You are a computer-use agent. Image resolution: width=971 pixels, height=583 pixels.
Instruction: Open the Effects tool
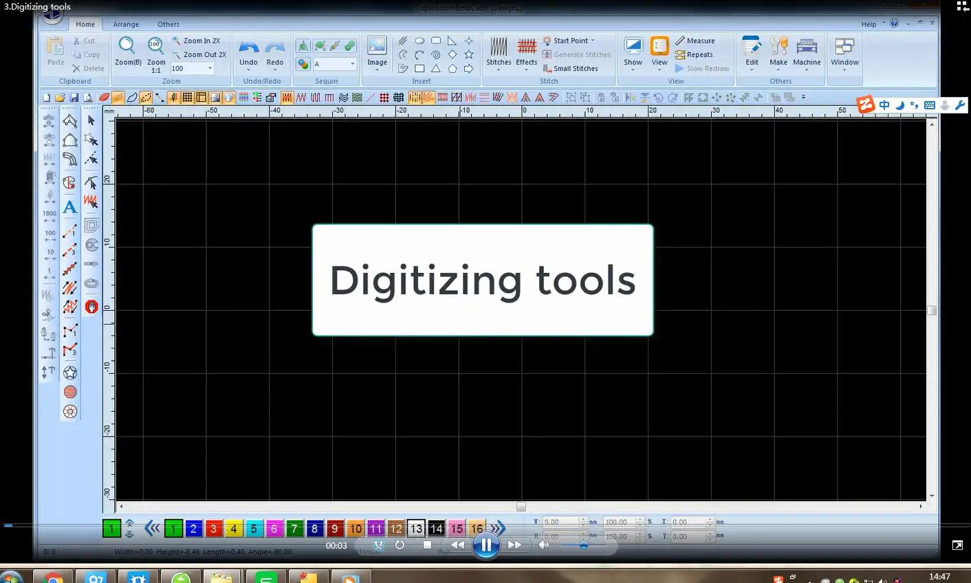coord(527,53)
